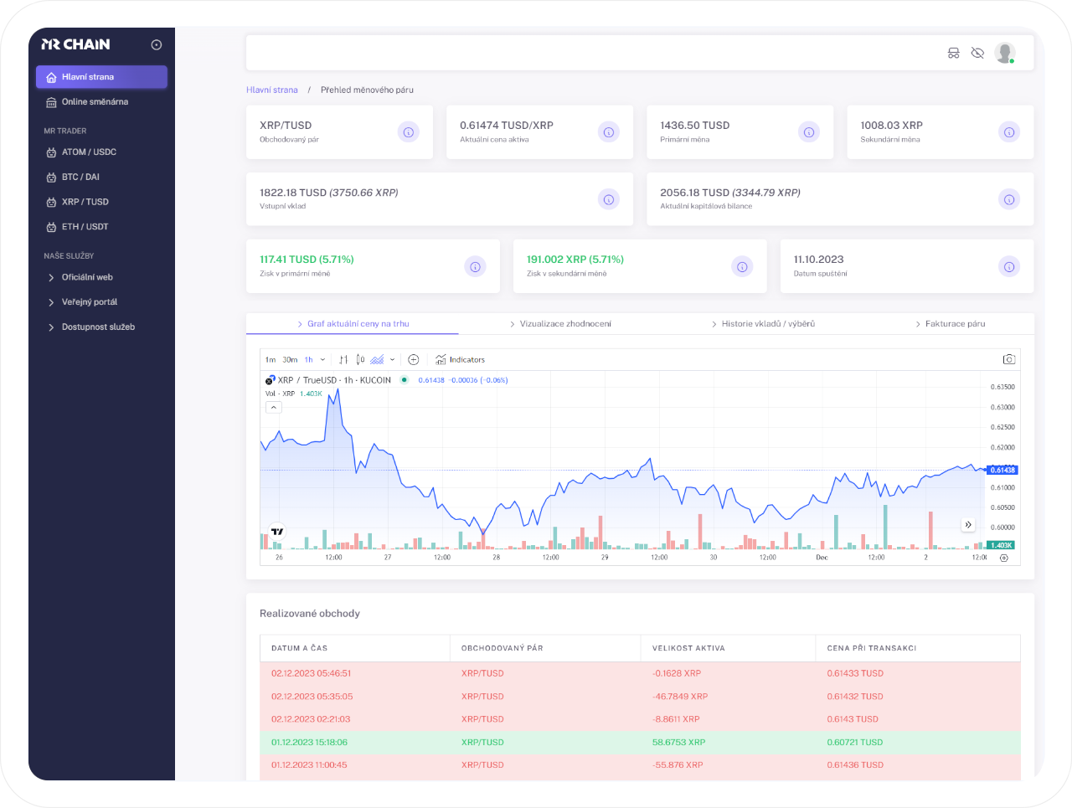Select the Candles chart style icon
Image resolution: width=1072 pixels, height=808 pixels.
[x=360, y=360]
